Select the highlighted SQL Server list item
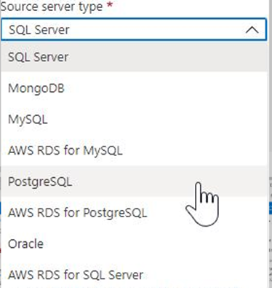This screenshot has height=288, width=272. 134,57
